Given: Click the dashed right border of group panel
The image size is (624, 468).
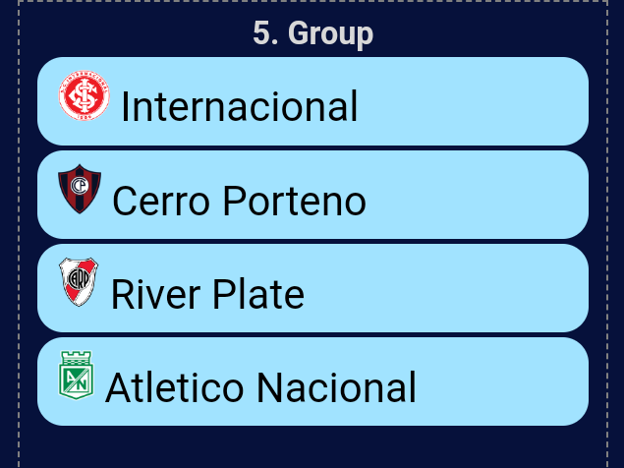Looking at the screenshot, I should click(x=607, y=235).
